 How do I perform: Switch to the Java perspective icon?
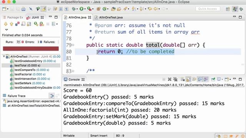[235, 9]
